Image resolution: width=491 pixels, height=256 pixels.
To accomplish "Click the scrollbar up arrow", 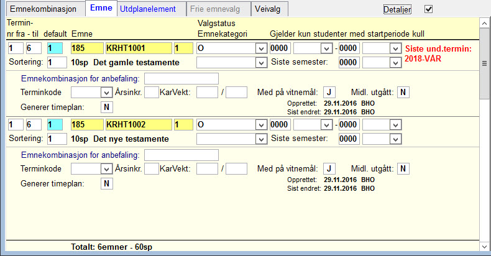I will tap(484, 23).
